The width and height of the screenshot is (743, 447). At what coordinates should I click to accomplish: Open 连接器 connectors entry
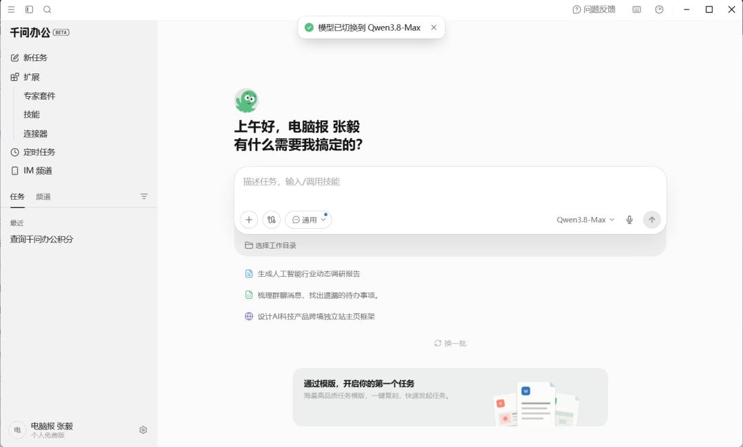[36, 134]
